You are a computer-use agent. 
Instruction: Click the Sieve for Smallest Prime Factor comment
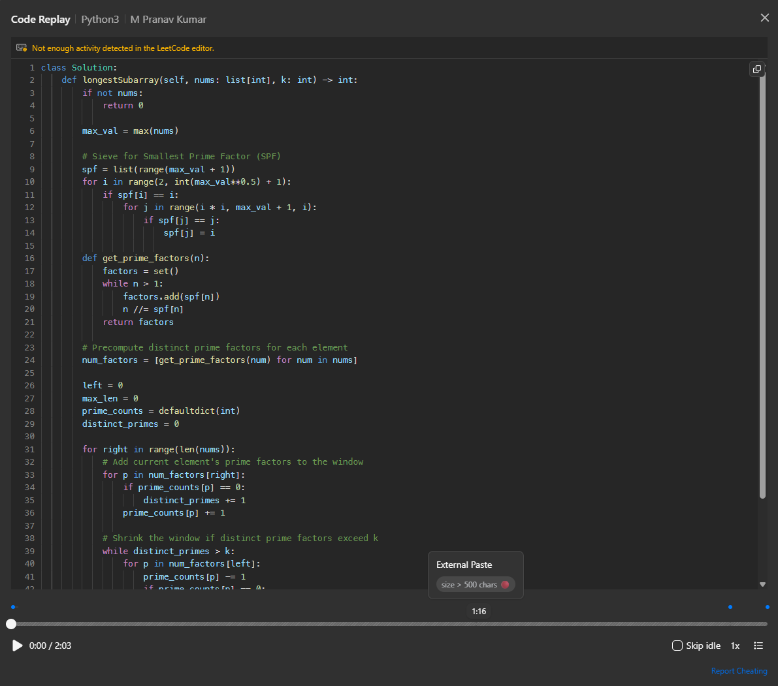[181, 156]
